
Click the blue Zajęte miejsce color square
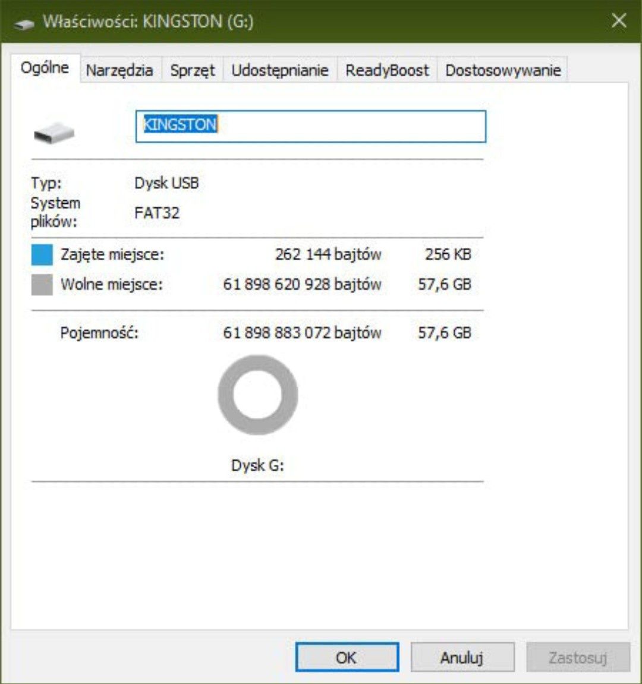[42, 255]
